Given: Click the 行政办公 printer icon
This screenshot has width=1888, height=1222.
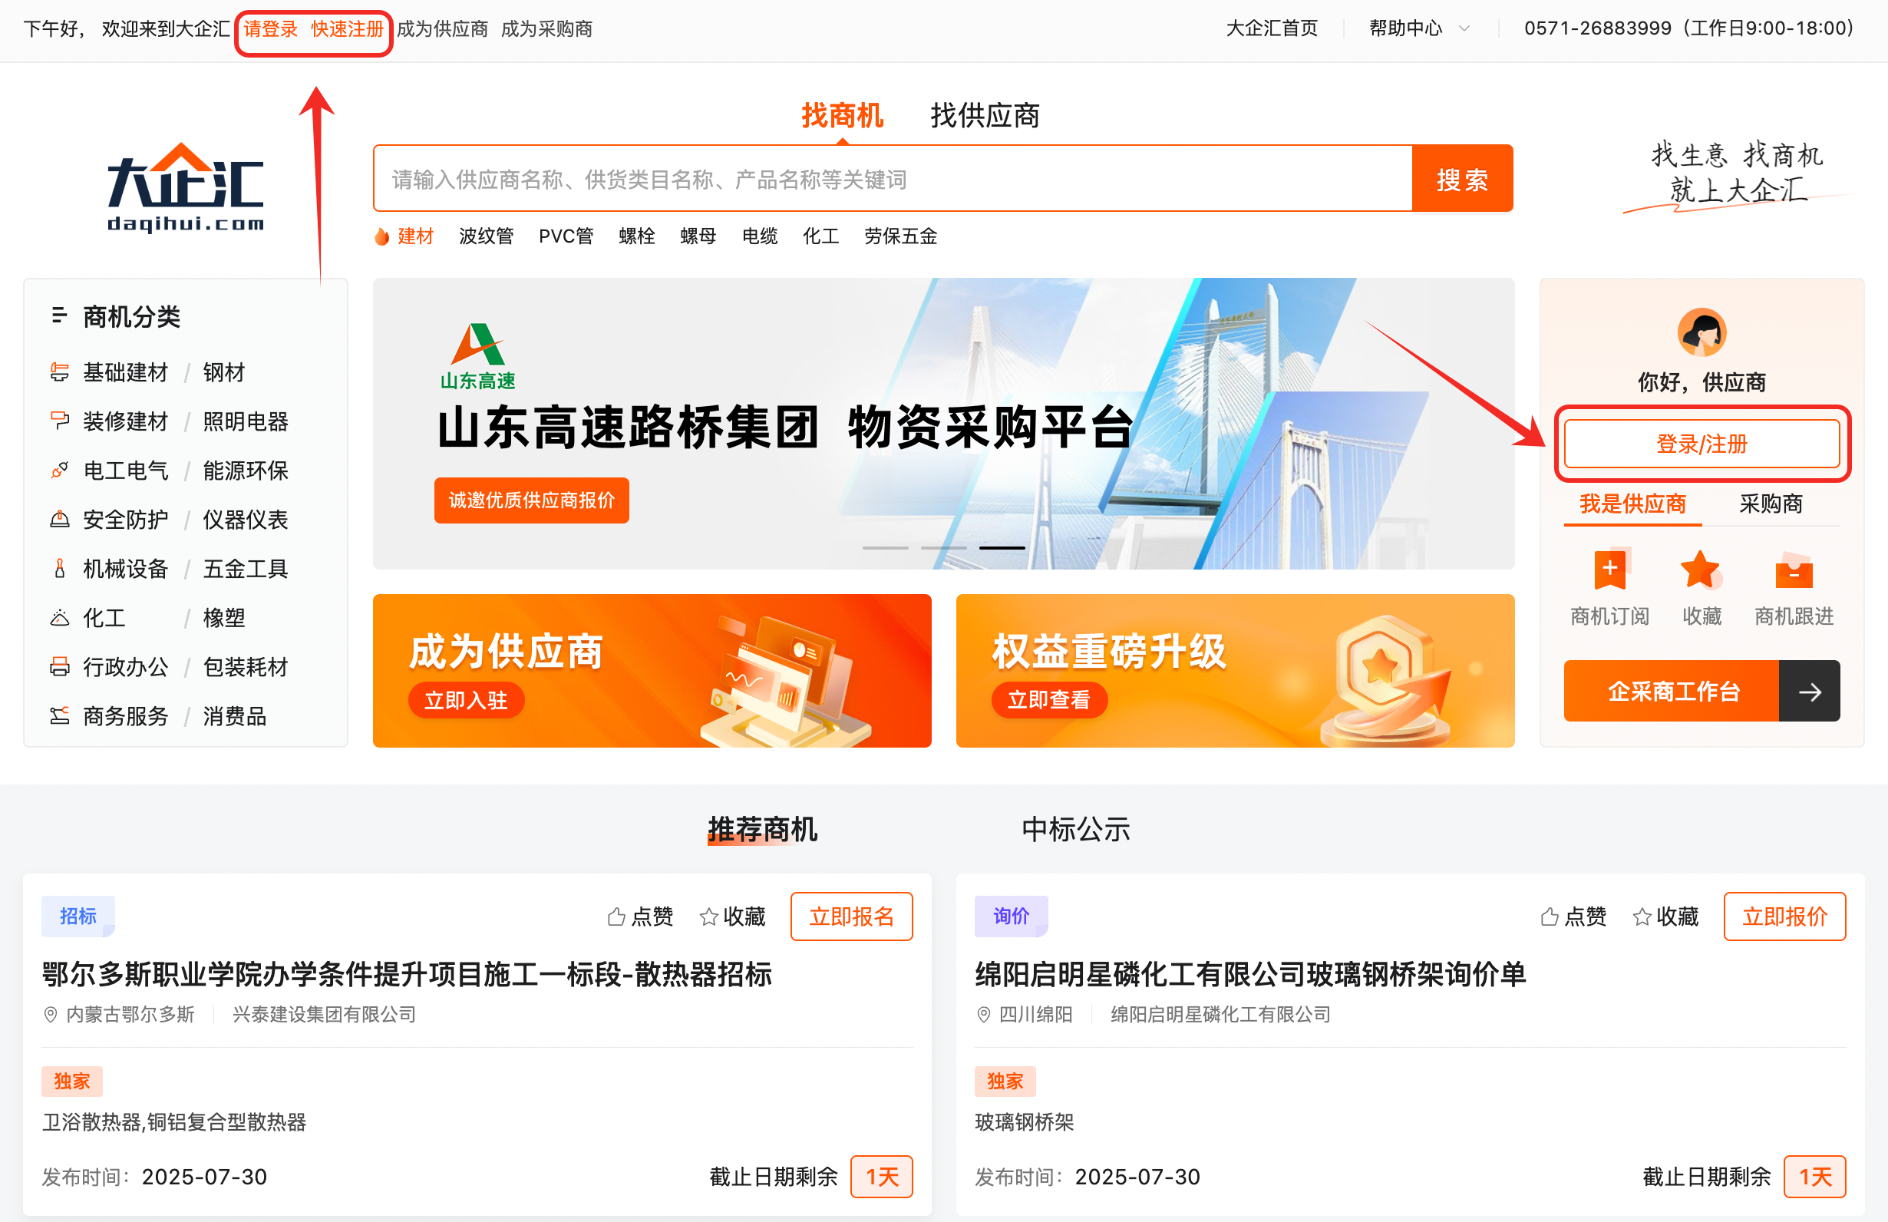Looking at the screenshot, I should point(60,667).
